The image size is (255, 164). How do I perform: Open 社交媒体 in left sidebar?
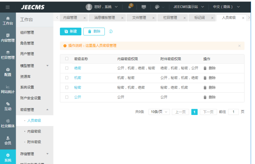pos(8,123)
